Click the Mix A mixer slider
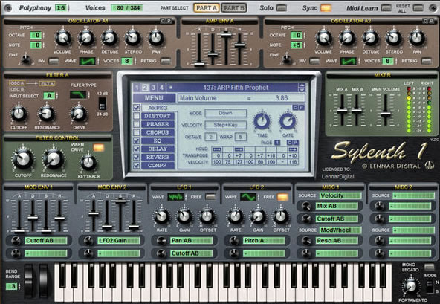Viewport: 440px width, 304px height. click(342, 110)
